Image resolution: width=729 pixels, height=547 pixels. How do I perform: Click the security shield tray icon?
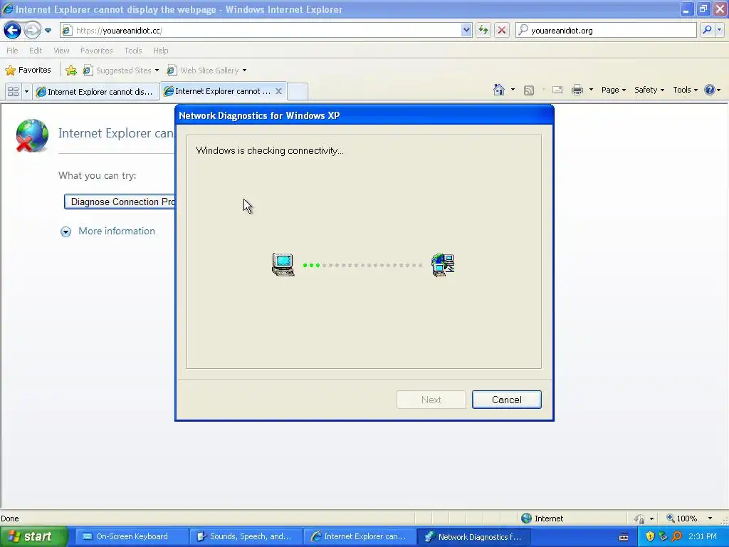tap(650, 536)
